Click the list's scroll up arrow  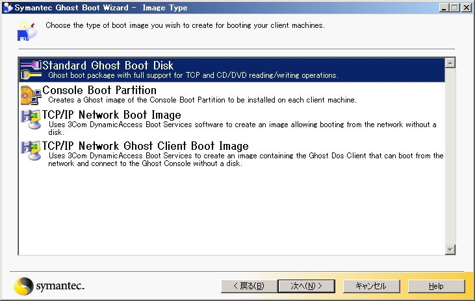click(x=450, y=63)
